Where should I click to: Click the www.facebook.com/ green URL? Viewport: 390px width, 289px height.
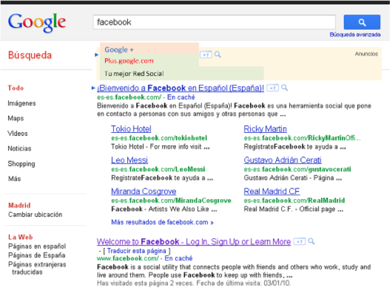tap(128, 259)
